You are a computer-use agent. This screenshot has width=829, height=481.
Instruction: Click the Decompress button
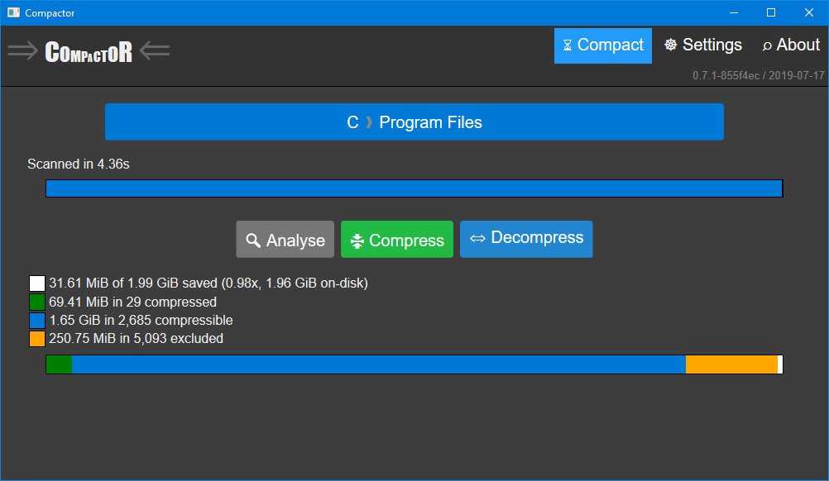[526, 239]
